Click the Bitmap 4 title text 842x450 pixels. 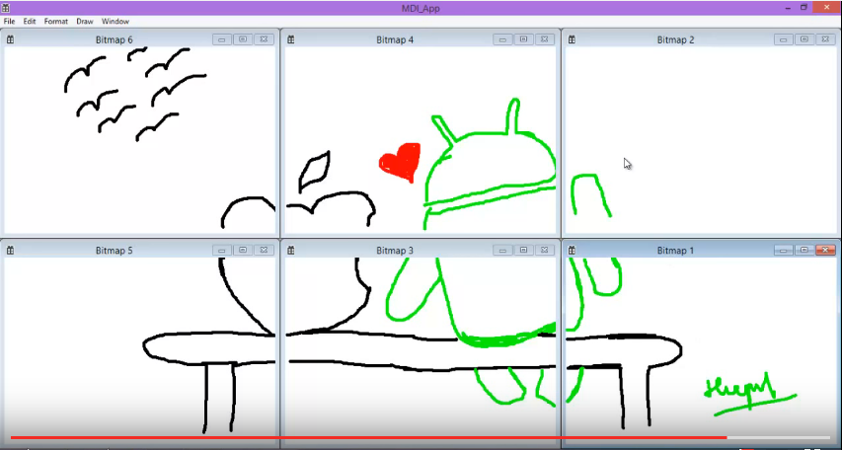click(x=395, y=39)
